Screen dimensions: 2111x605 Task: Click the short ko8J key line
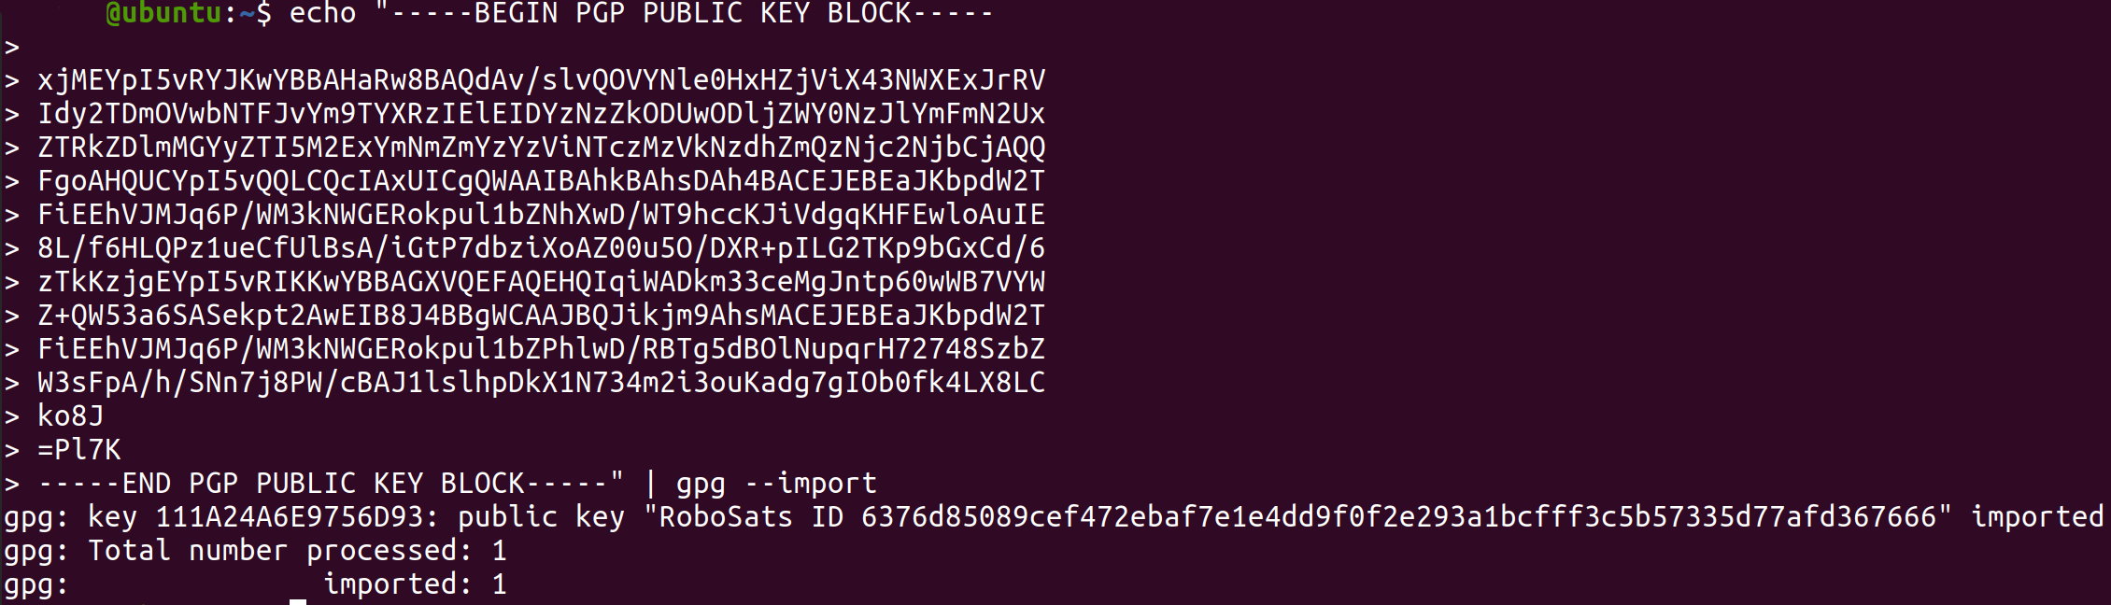pyautogui.click(x=71, y=416)
